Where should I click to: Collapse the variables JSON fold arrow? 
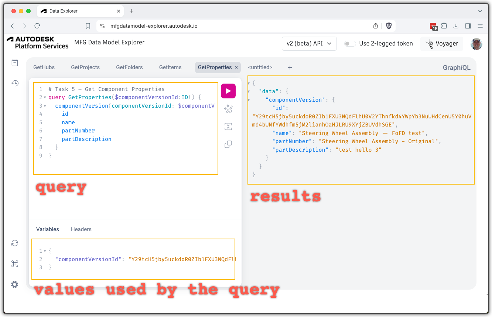[45, 251]
